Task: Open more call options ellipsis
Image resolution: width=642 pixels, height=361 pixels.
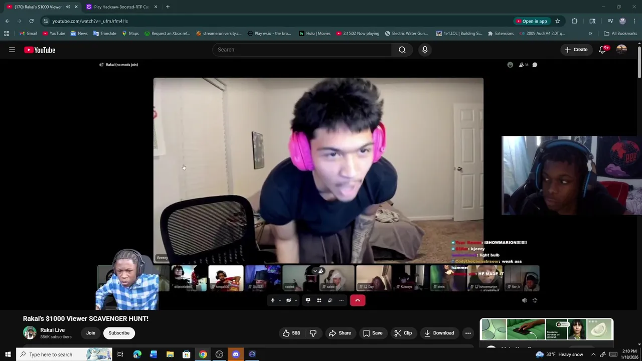Action: point(341,300)
